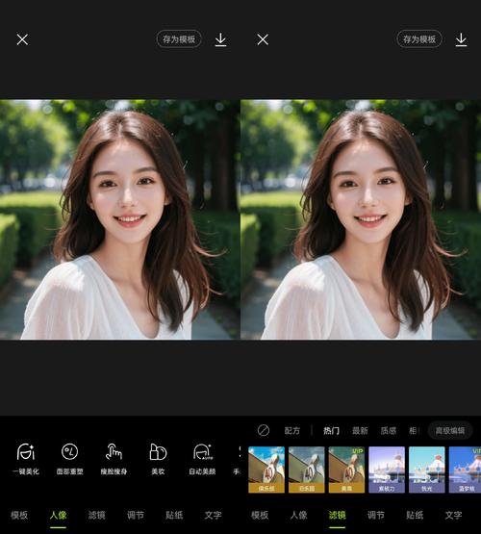Apply the second yellow-labeled bowling pin filter
481x534 pixels.
(x=307, y=470)
